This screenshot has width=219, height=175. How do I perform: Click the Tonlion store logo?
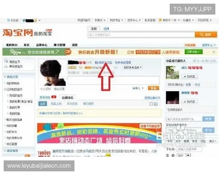click(44, 153)
